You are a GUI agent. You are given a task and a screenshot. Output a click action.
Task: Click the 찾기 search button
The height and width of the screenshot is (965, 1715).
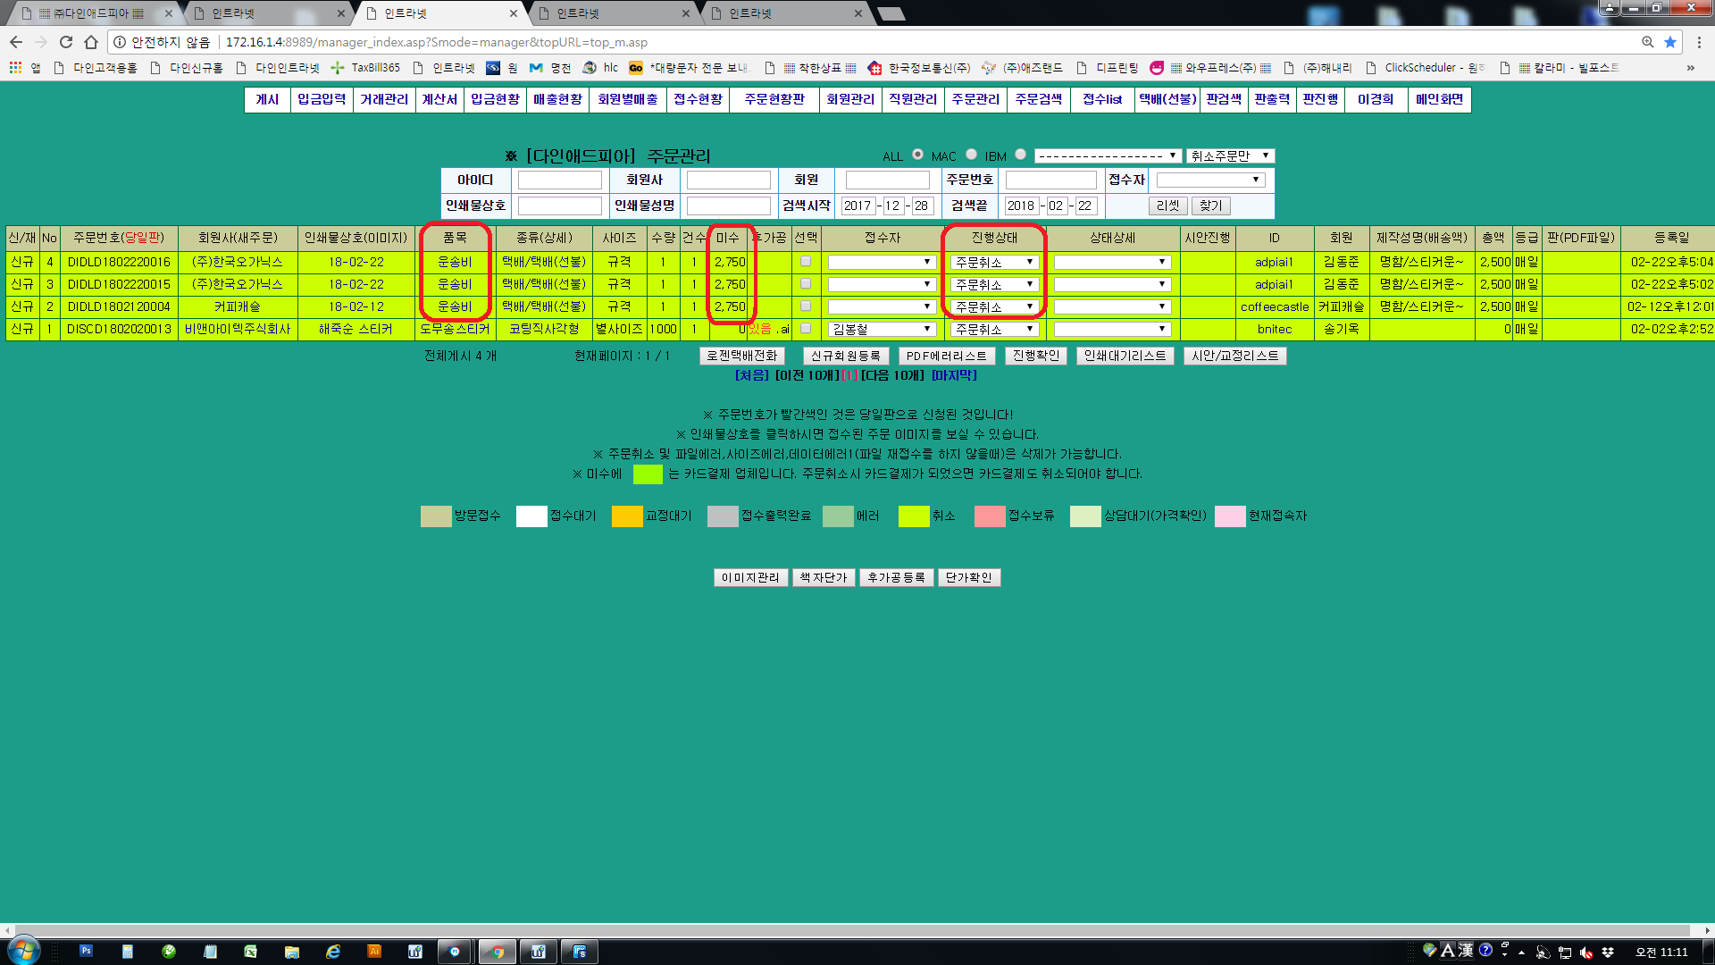[1210, 206]
